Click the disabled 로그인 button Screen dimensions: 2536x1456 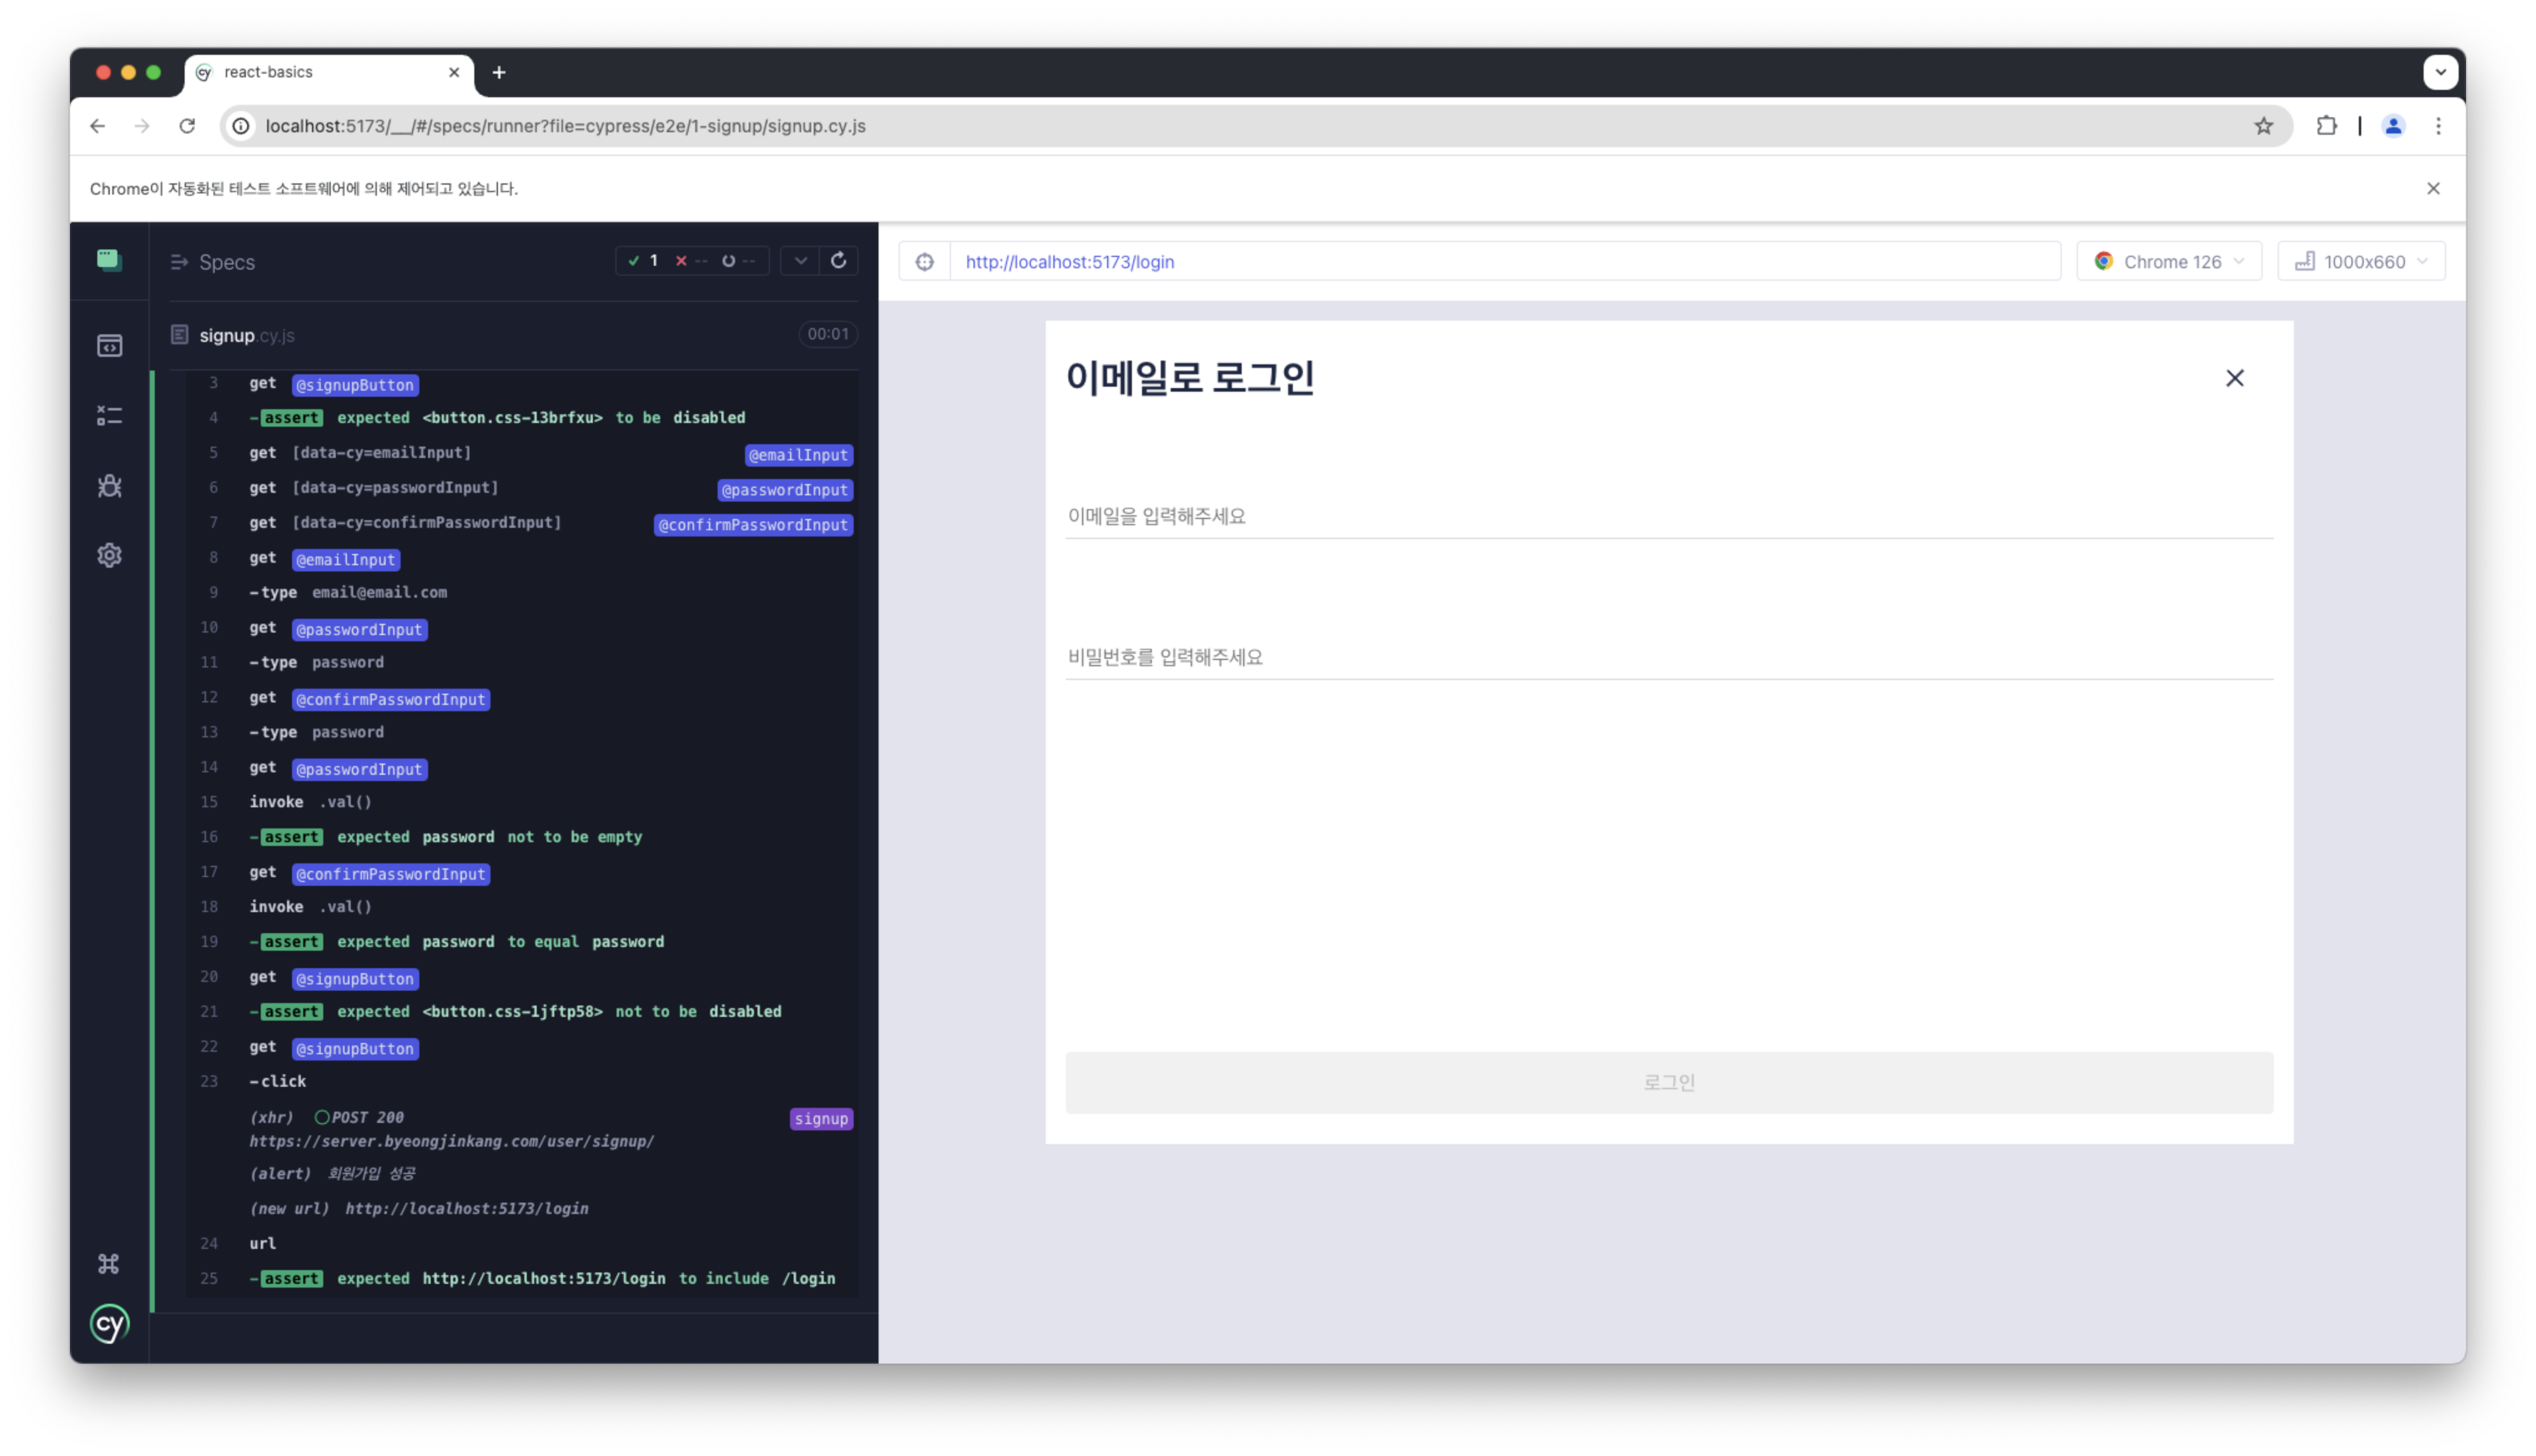point(1668,1082)
